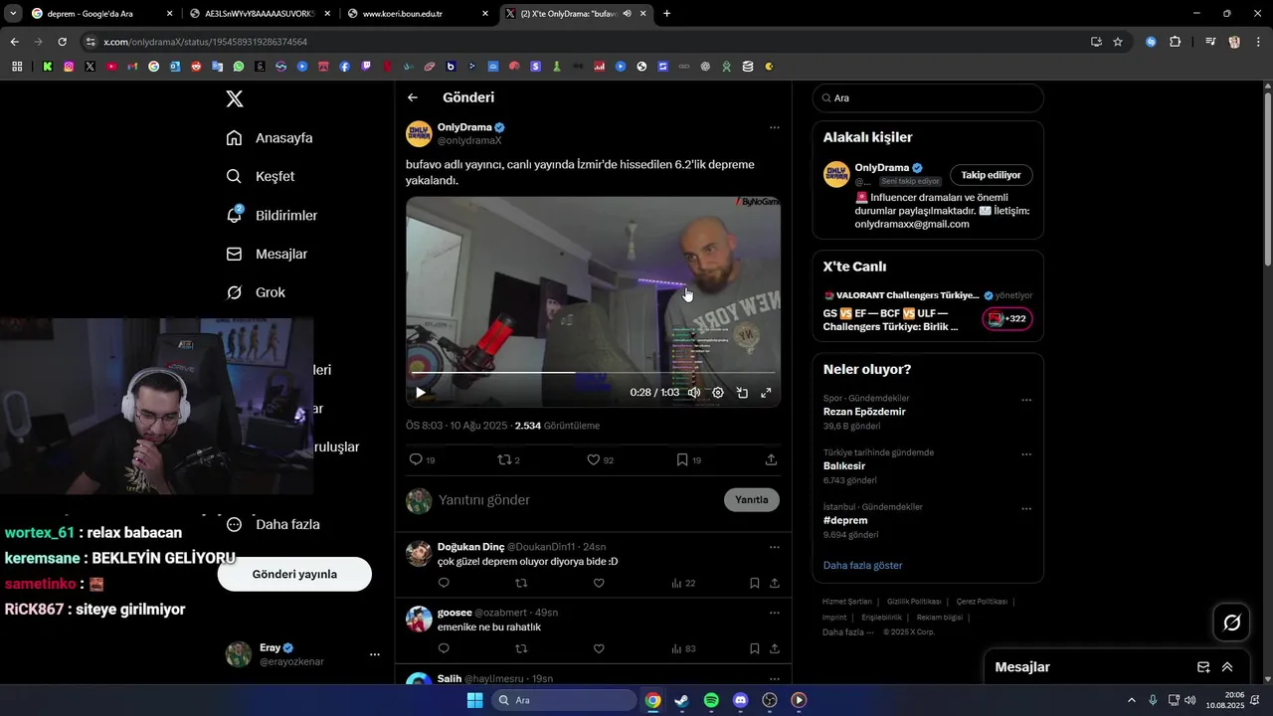This screenshot has height=716, width=1273.
Task: Repost Doğukan Dinç's reply
Action: click(521, 583)
